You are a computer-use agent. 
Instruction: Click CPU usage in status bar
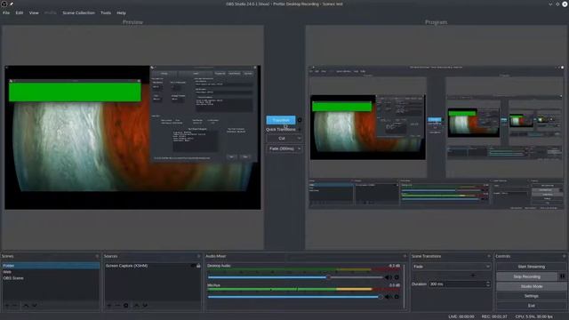pyautogui.click(x=533, y=316)
